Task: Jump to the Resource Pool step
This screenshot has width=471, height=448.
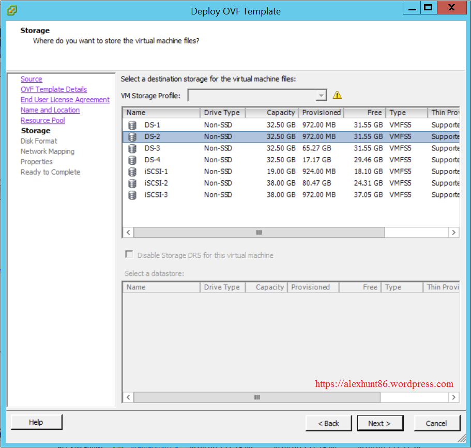Action: 43,120
